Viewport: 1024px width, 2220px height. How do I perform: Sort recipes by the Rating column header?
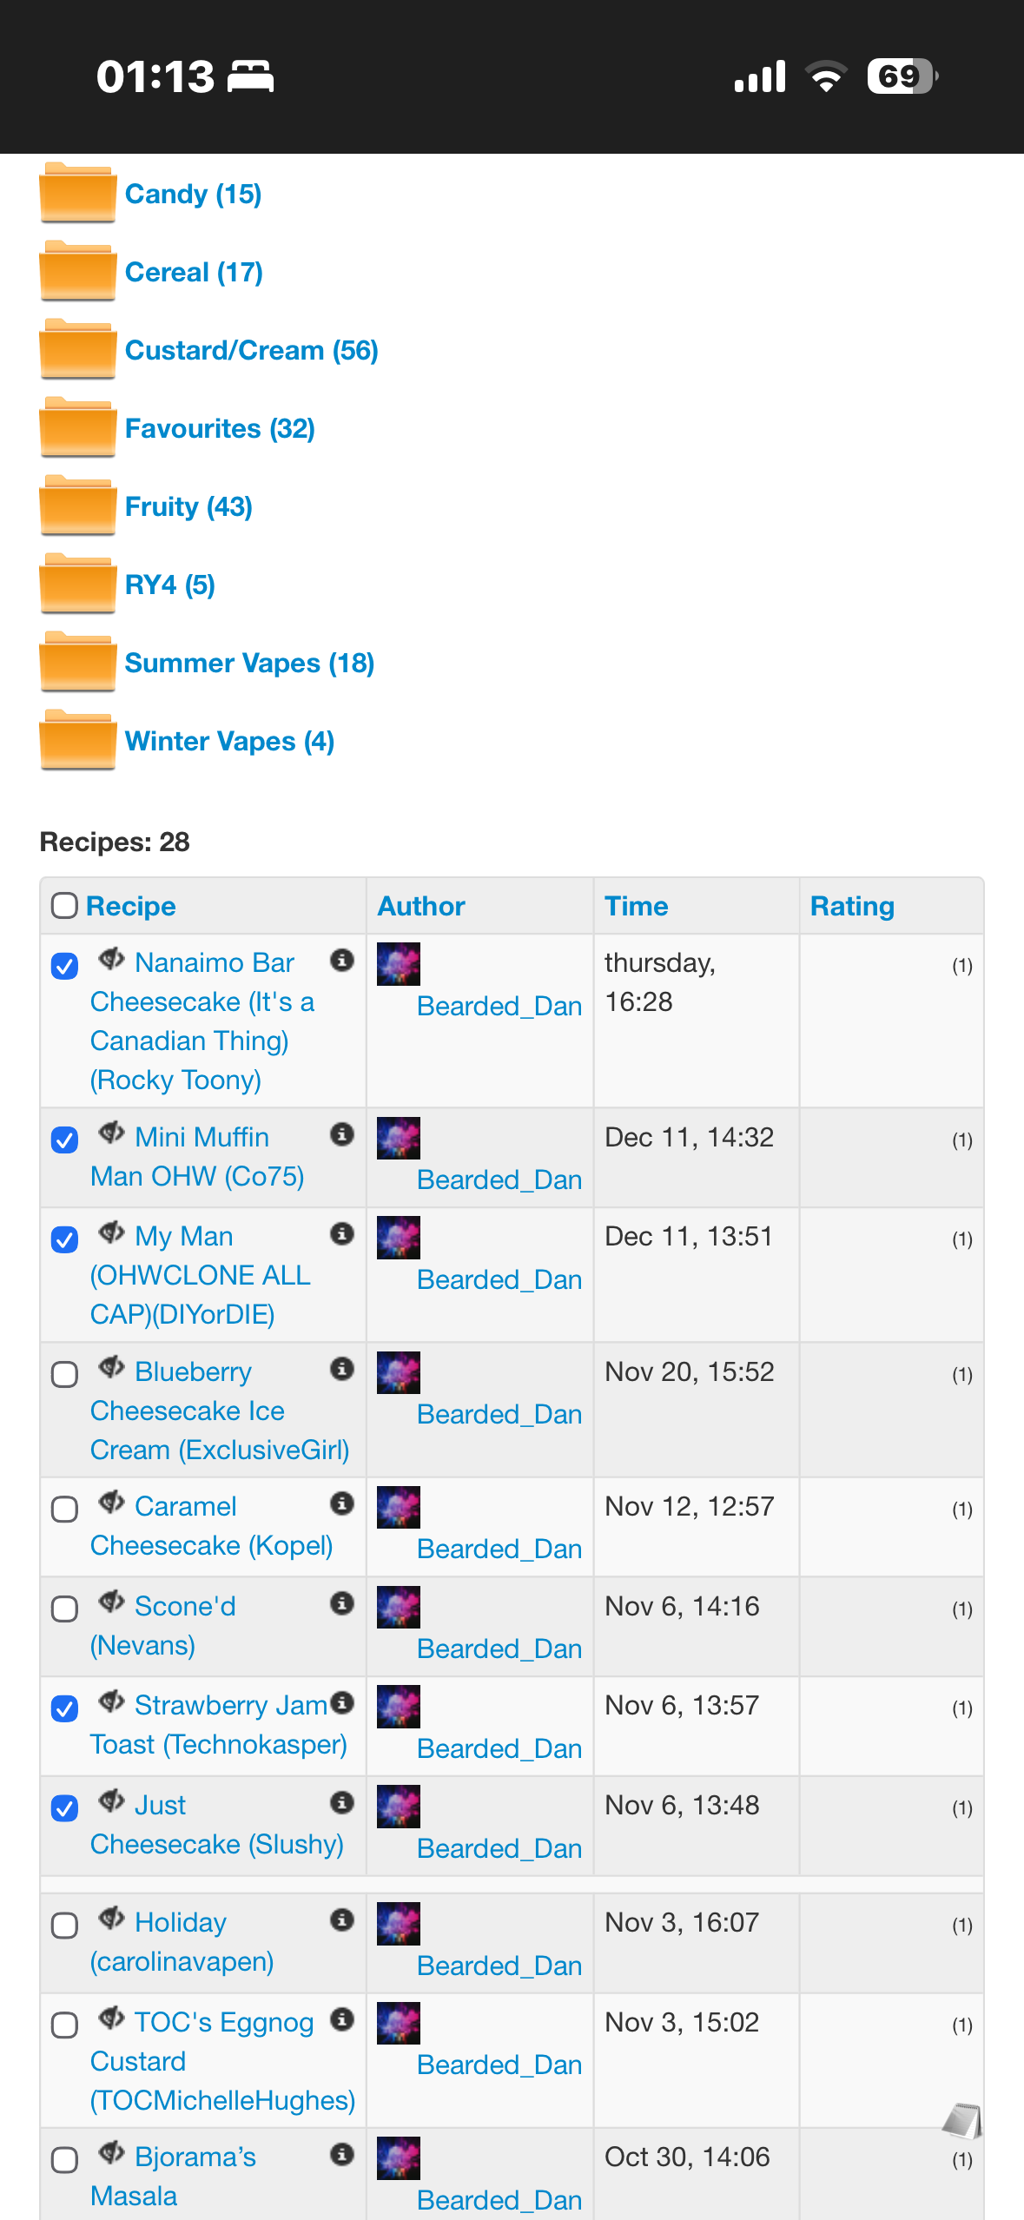(851, 906)
